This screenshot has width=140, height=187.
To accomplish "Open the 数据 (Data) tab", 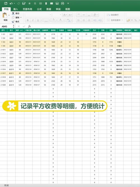I will (x=49, y=9).
